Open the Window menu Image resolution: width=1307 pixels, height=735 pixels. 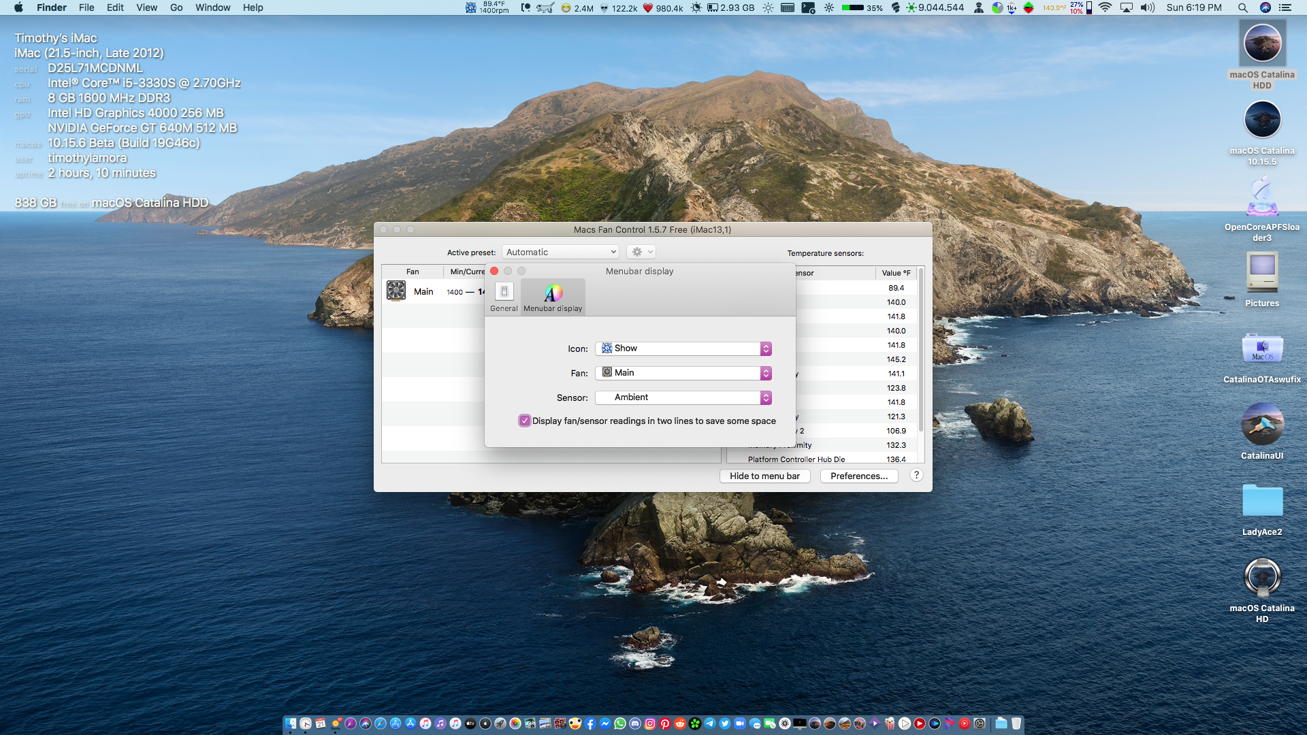pyautogui.click(x=213, y=7)
